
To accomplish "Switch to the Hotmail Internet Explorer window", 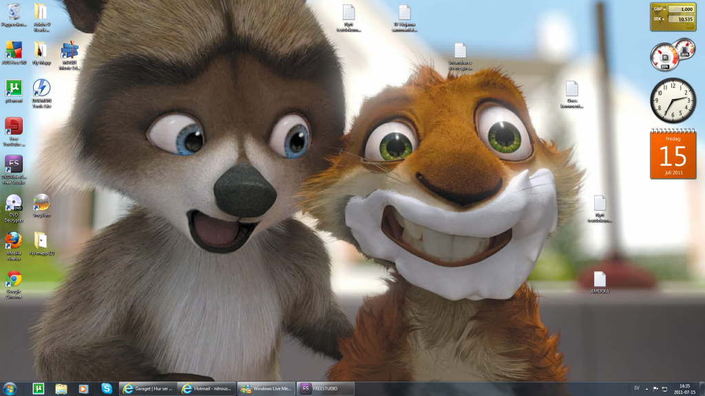I will pyautogui.click(x=207, y=388).
